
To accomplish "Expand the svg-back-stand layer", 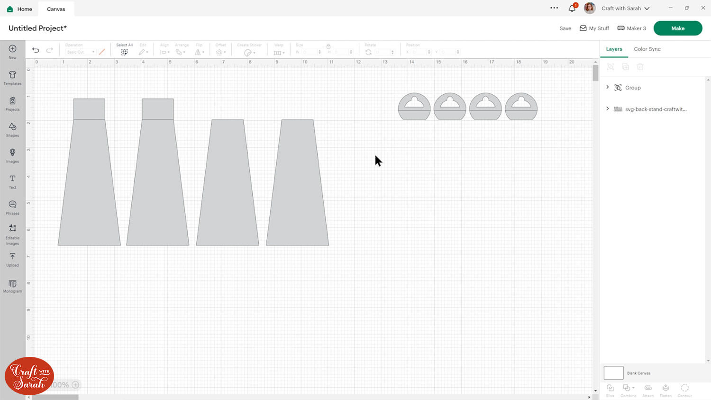I will coord(608,109).
